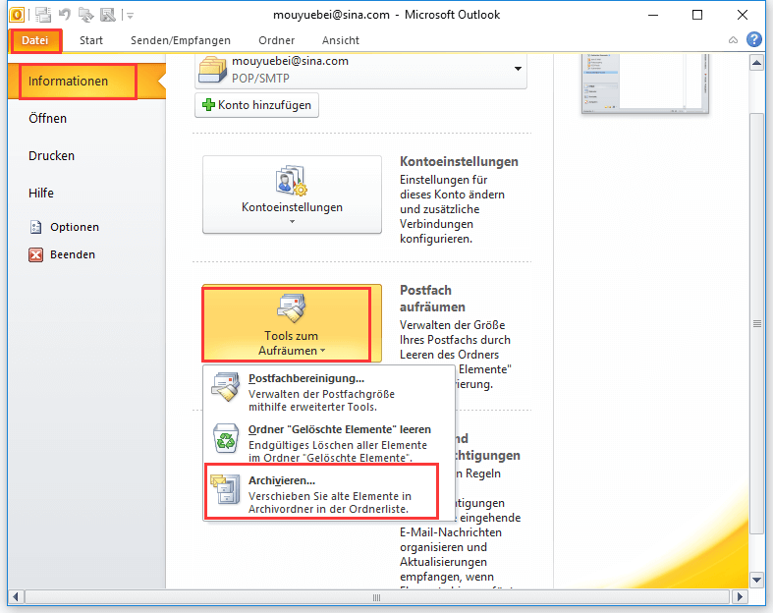Click the Kontoeinstellungen heading text

[x=459, y=162]
